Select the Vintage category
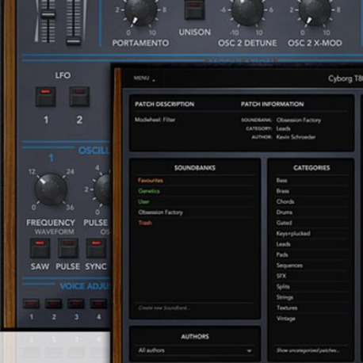Screen dimensions: 363x363 click(x=311, y=319)
